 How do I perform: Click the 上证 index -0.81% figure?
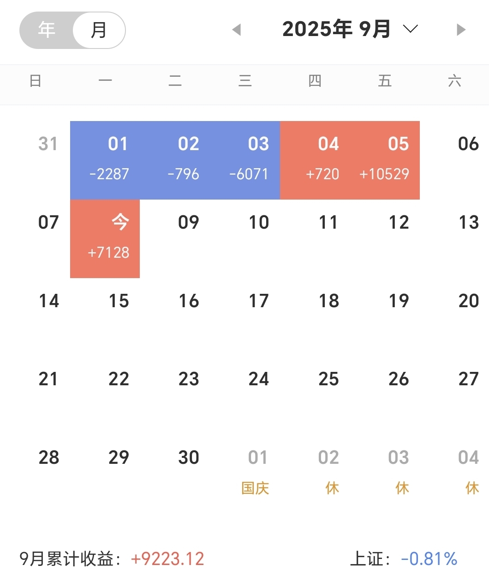click(429, 559)
